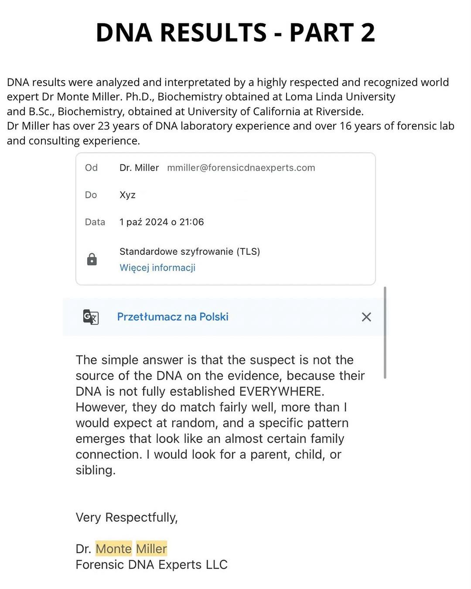This screenshot has height=589, width=471.
Task: Click the Google Translate icon
Action: coord(91,317)
